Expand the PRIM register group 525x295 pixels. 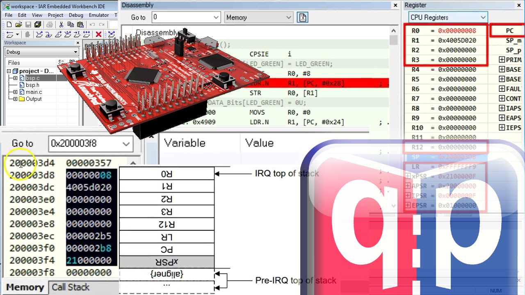point(502,60)
